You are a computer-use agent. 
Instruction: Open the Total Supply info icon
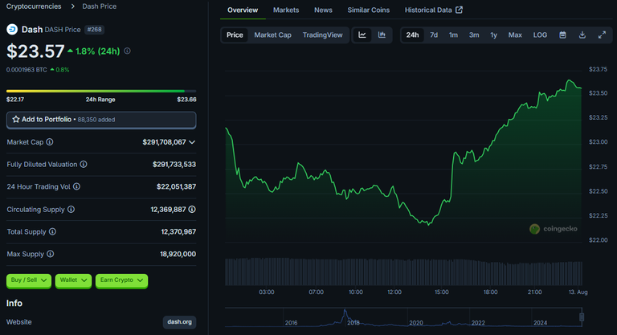(52, 231)
